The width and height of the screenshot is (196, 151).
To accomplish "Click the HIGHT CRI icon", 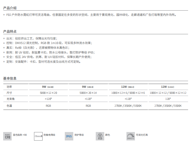I will [x=7, y=136].
